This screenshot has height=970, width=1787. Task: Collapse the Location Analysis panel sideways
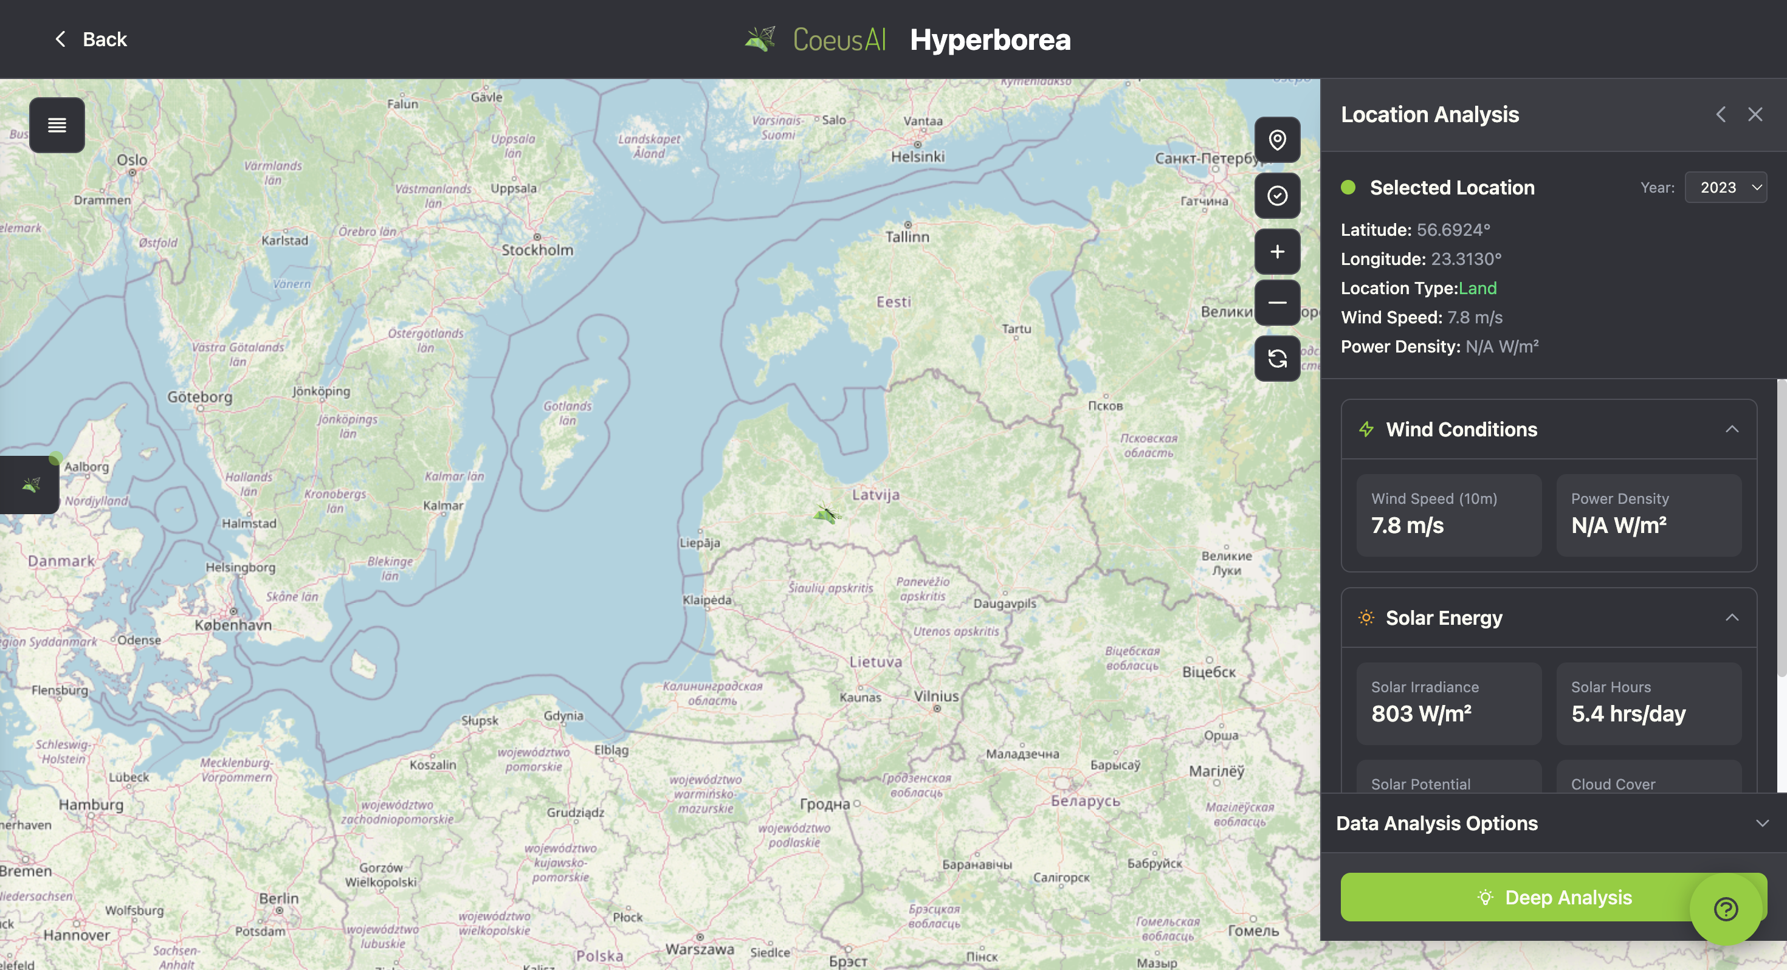[1721, 114]
